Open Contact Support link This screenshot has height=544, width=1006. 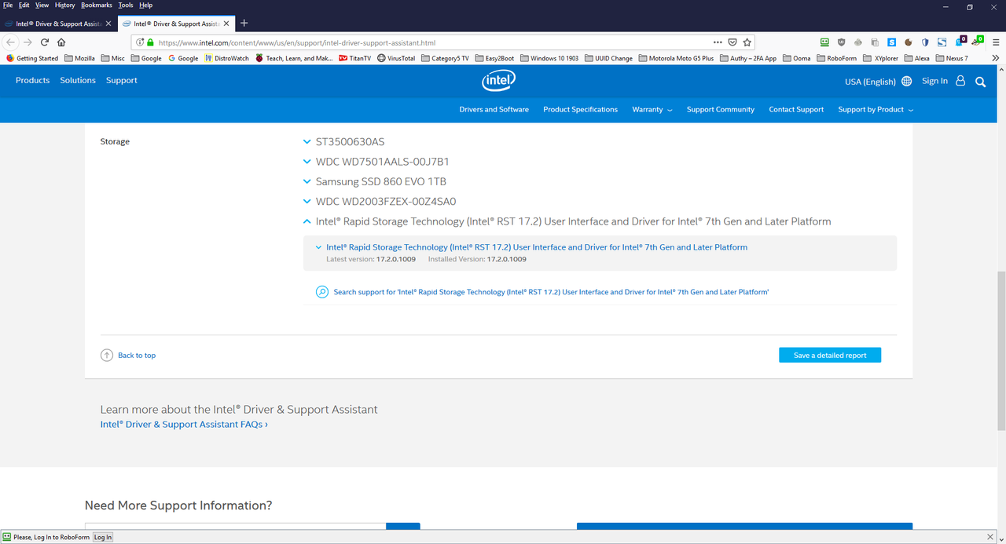pyautogui.click(x=796, y=109)
